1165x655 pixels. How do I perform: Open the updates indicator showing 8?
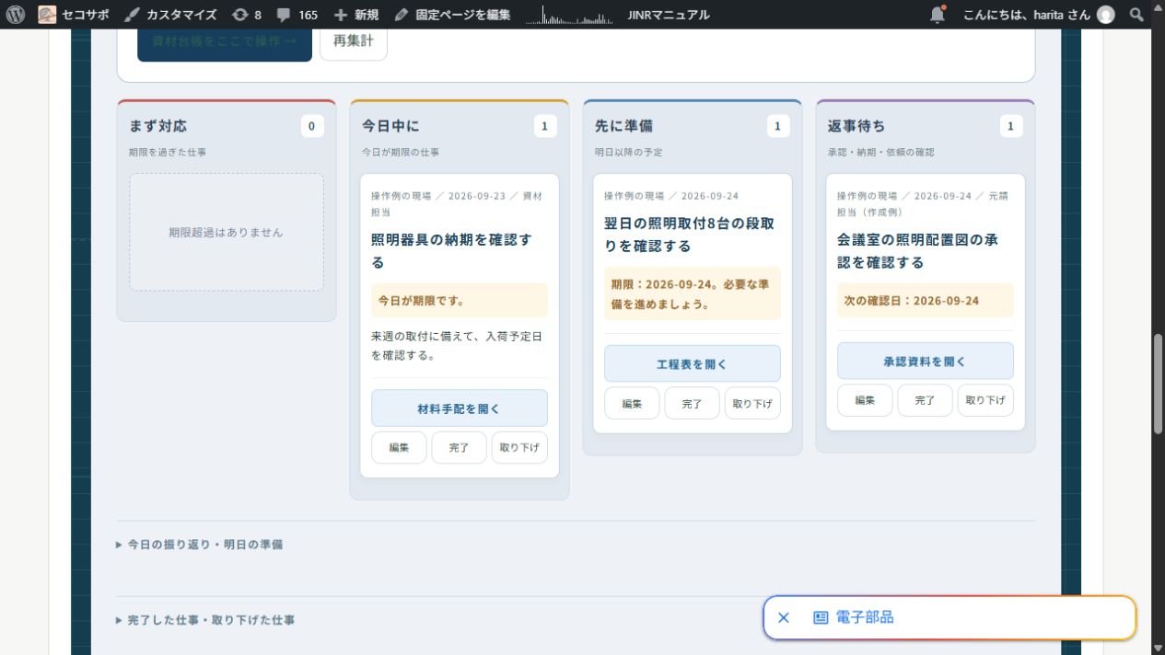click(247, 15)
